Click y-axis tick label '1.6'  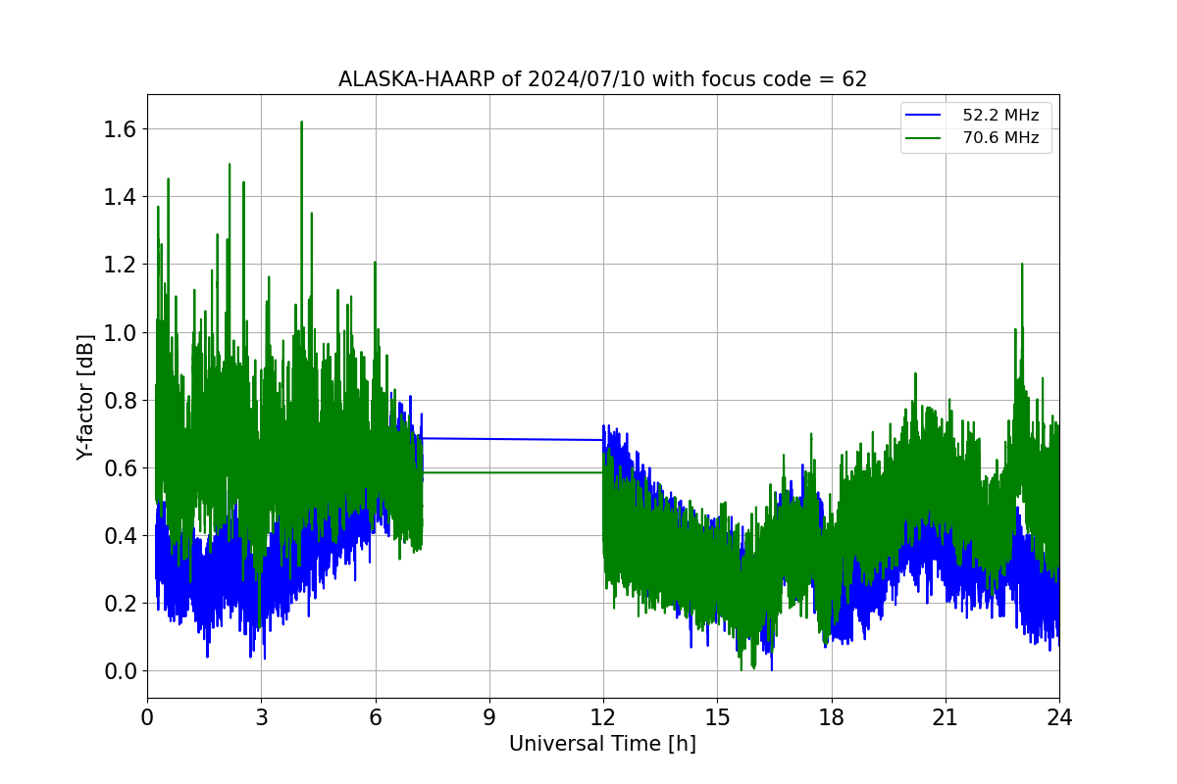point(121,129)
